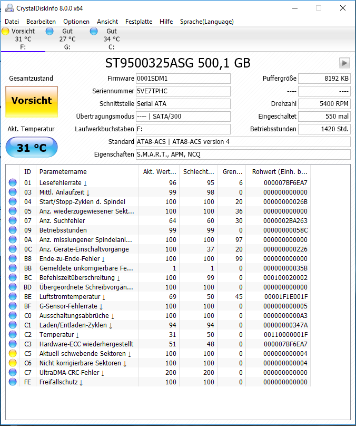Click the blue status orb for drive C:

click(94, 31)
